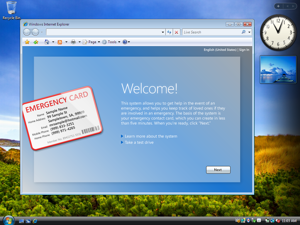Click the muted volume tray icon

pyautogui.click(x=278, y=220)
